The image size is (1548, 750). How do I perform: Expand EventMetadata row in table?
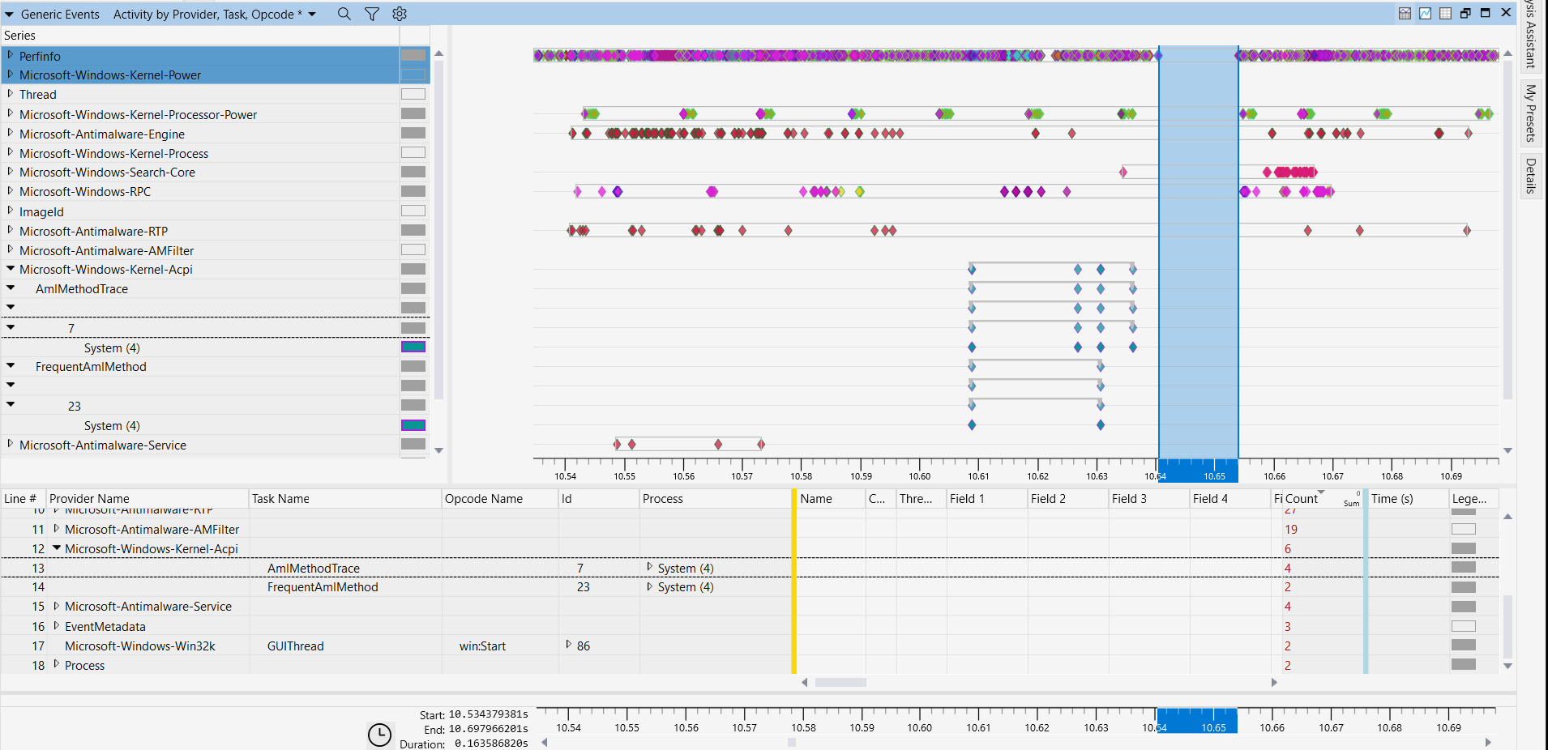point(56,626)
